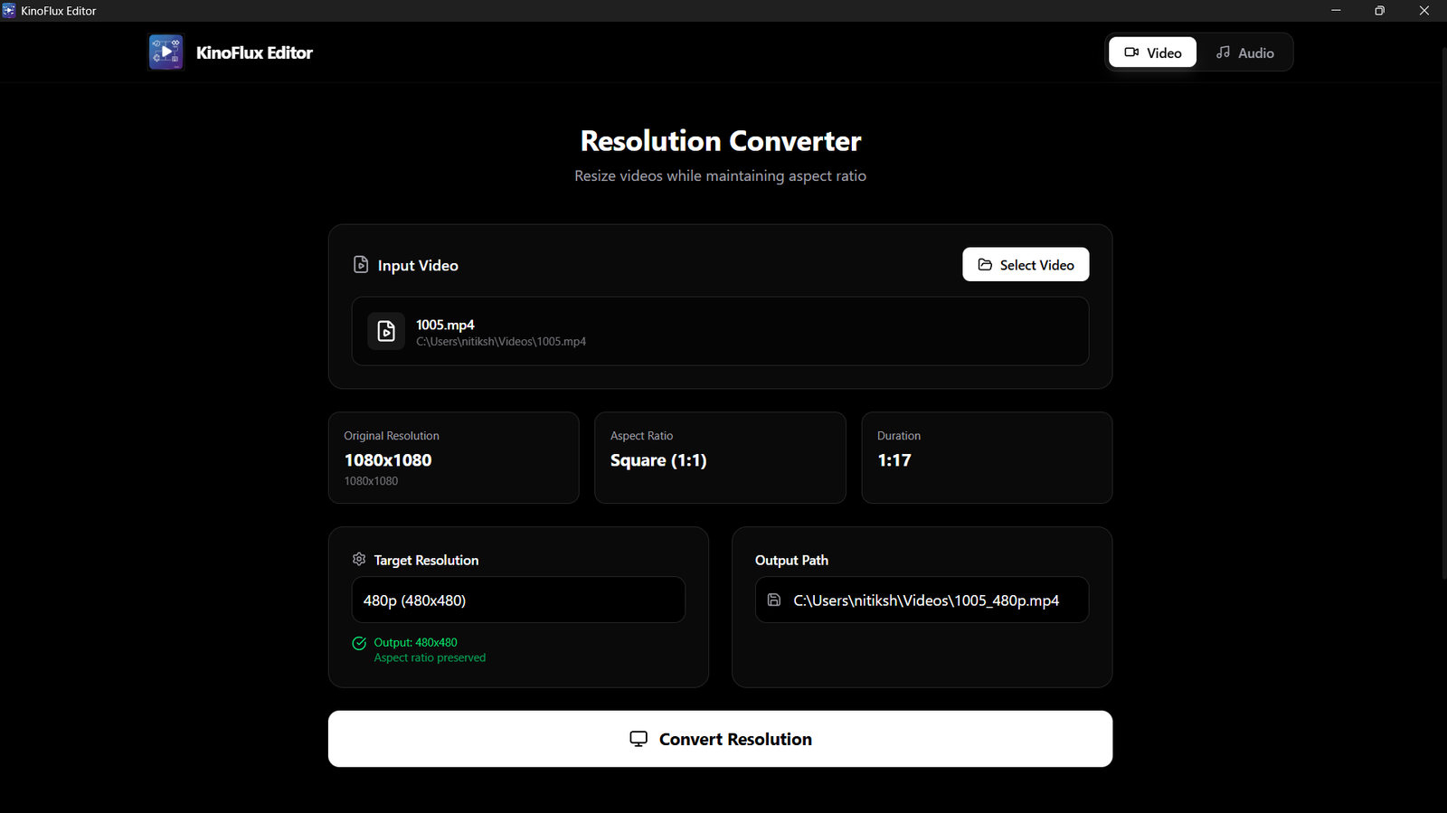Click the folder icon in Select Video
This screenshot has height=813, width=1447.
pyautogui.click(x=985, y=265)
